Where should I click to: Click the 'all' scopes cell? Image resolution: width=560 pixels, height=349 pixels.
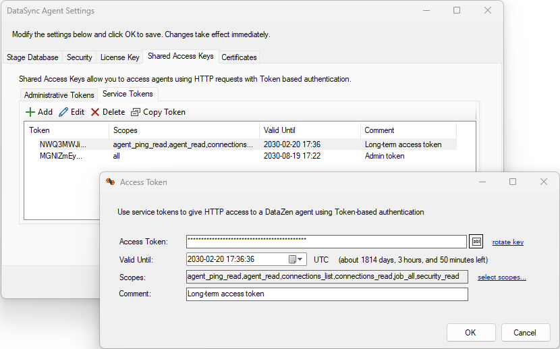(117, 156)
